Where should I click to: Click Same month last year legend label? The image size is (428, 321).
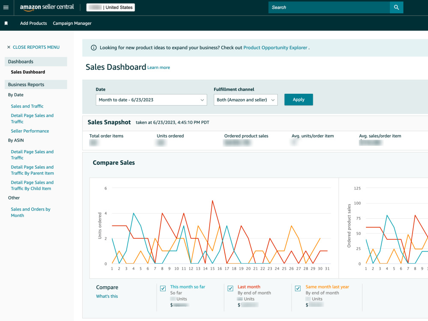[327, 287]
